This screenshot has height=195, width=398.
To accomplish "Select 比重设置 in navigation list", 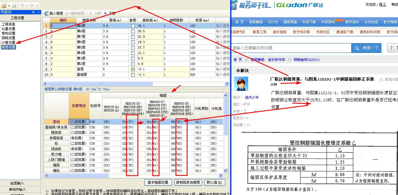I will coord(9,29).
